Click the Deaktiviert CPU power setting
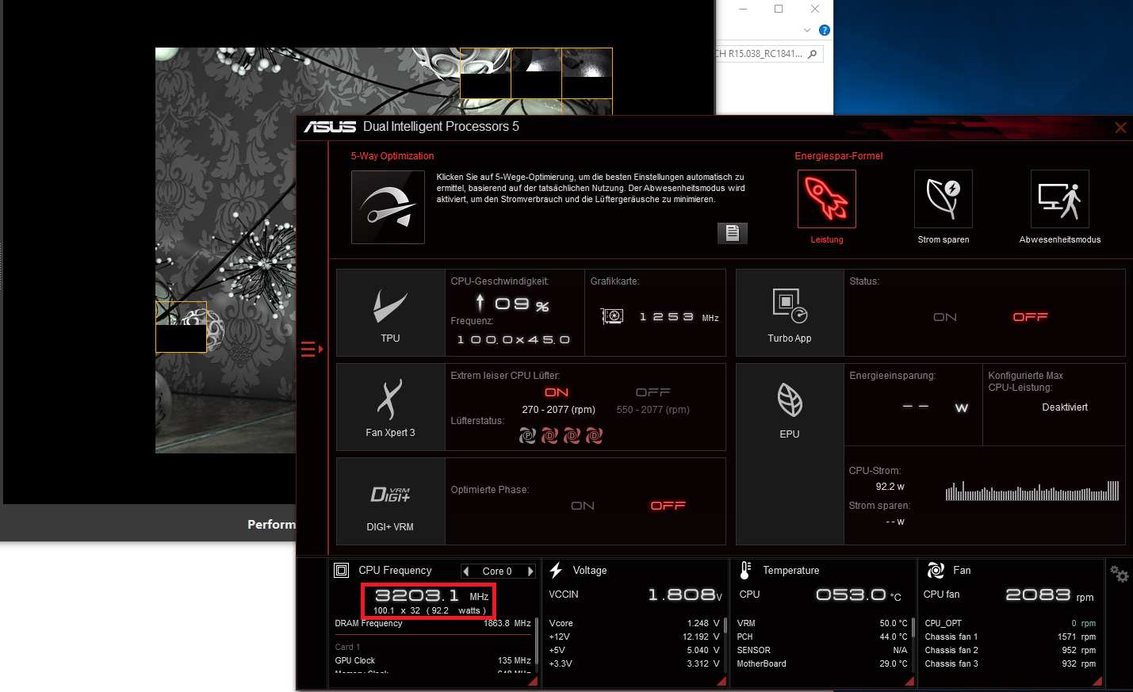The width and height of the screenshot is (1133, 692). (x=1065, y=407)
